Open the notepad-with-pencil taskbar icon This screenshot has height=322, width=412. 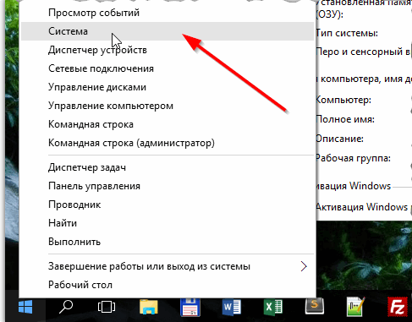[x=355, y=307]
